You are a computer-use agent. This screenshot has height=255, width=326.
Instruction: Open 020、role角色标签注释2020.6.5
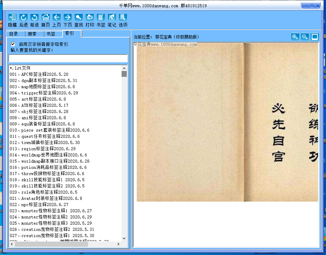point(44,192)
